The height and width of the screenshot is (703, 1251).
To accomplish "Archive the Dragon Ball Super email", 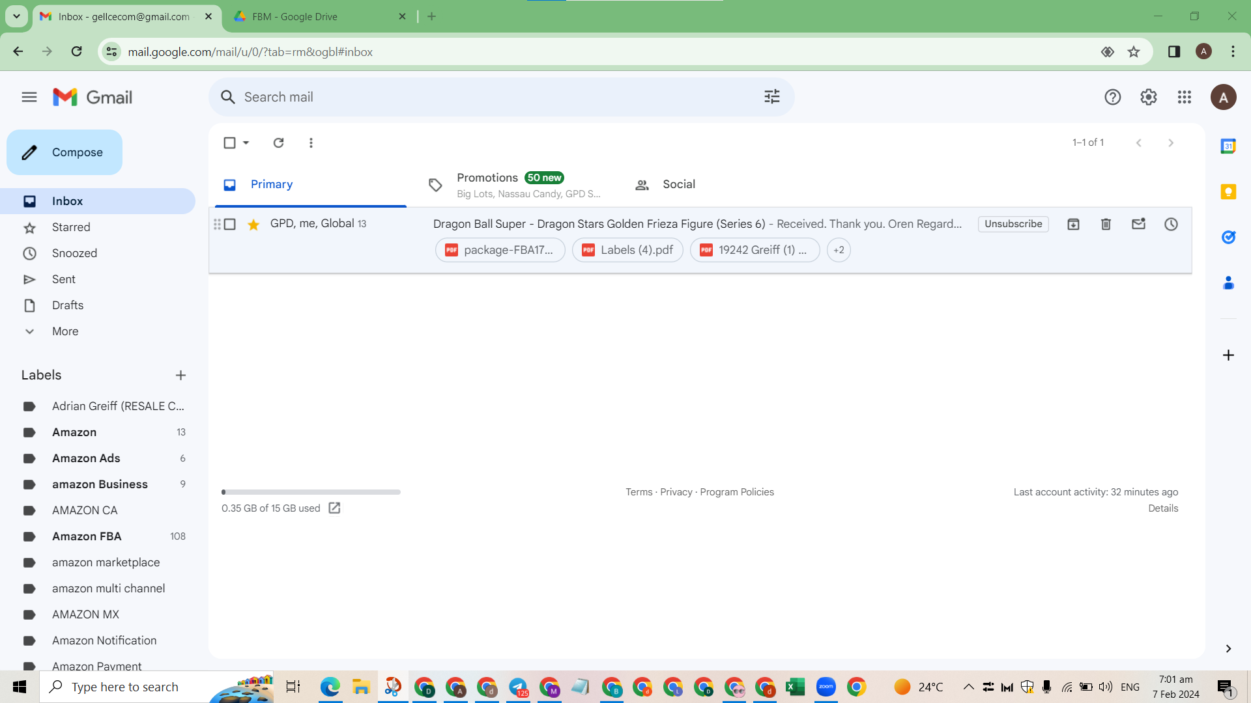I will pyautogui.click(x=1073, y=224).
